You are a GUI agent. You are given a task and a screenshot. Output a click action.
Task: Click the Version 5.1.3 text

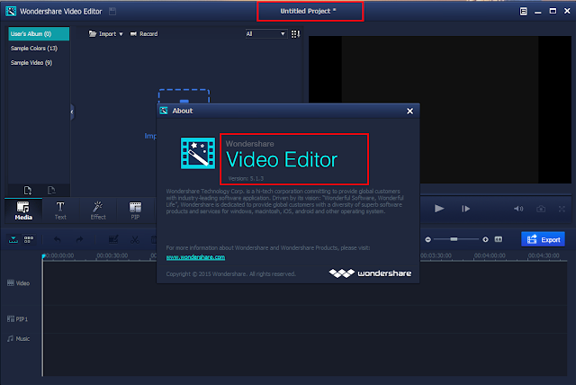coord(246,178)
